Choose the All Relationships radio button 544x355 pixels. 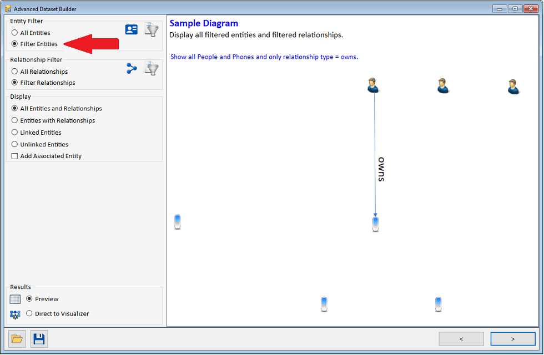pos(14,72)
